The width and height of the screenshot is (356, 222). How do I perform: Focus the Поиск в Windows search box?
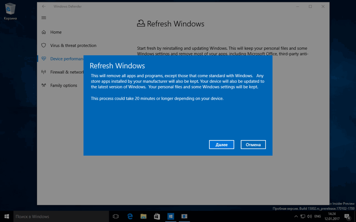[61, 216]
